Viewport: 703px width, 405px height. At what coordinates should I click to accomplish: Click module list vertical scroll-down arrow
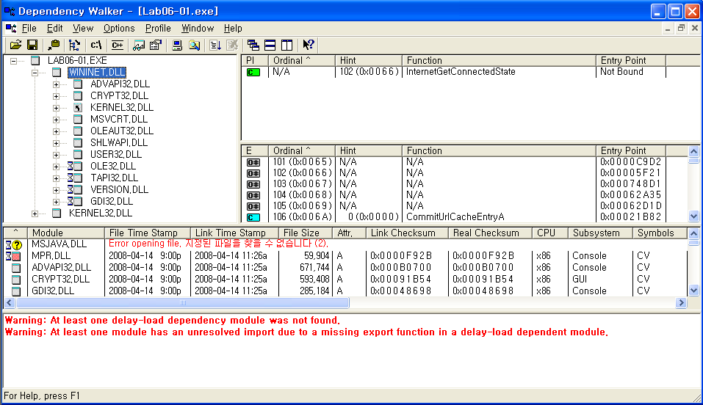(x=693, y=291)
